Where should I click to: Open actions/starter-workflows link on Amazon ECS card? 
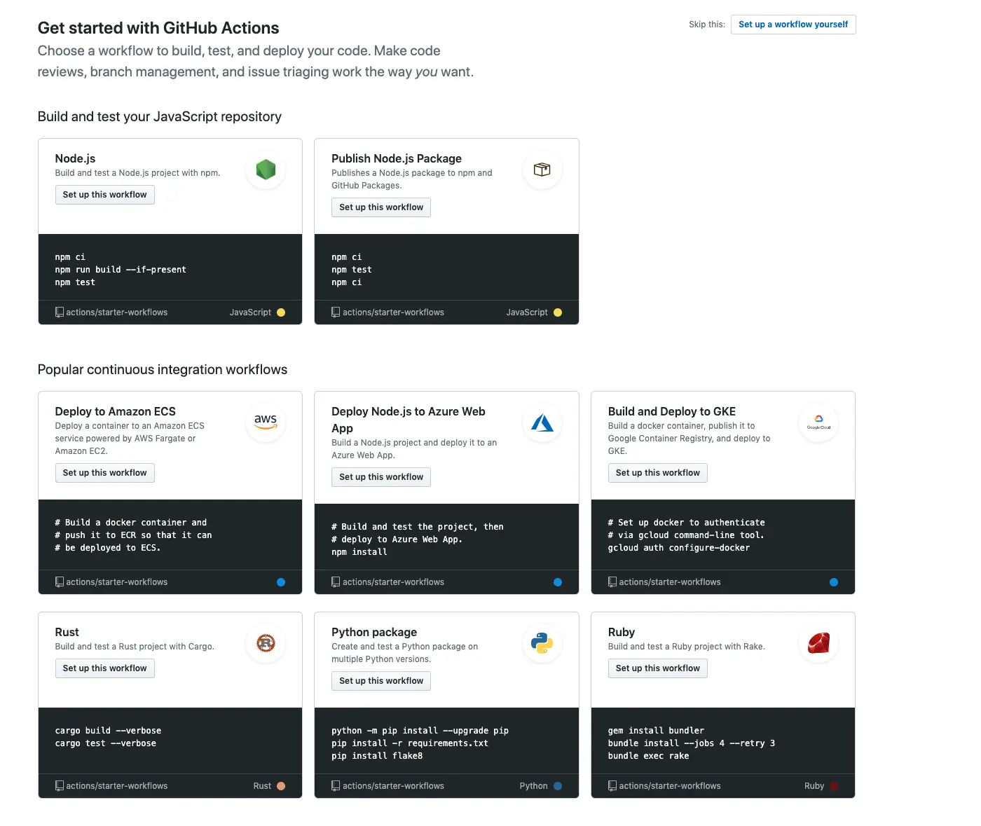[117, 582]
